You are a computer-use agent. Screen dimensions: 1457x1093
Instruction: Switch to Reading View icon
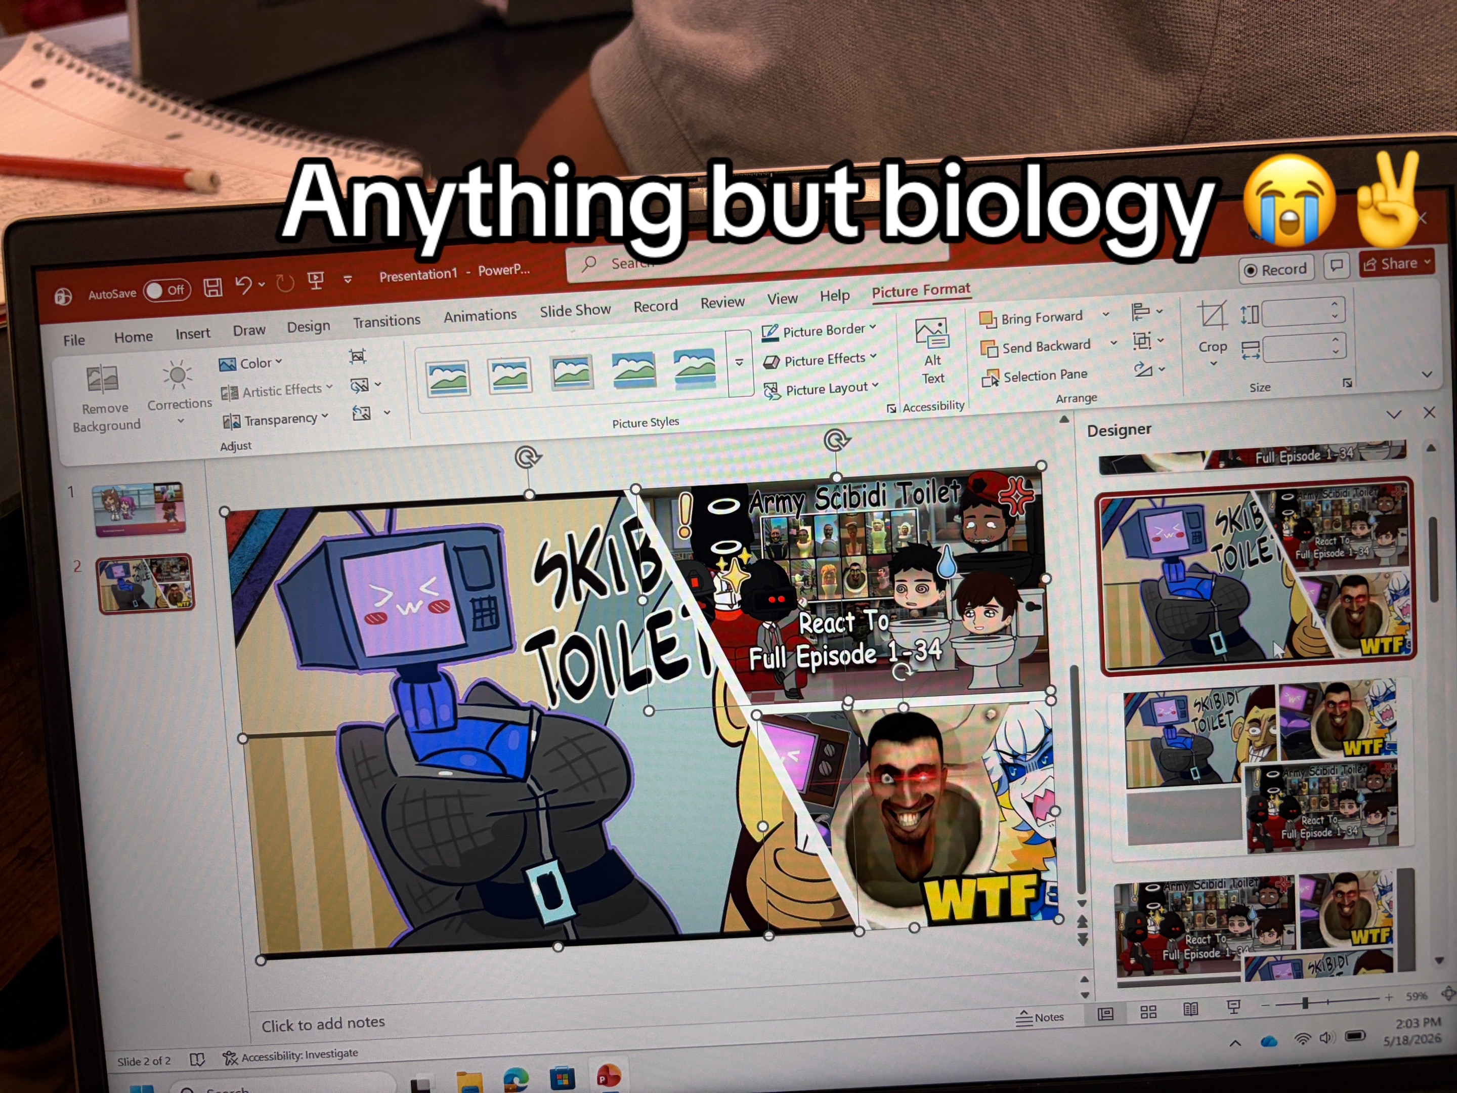pyautogui.click(x=1190, y=1010)
